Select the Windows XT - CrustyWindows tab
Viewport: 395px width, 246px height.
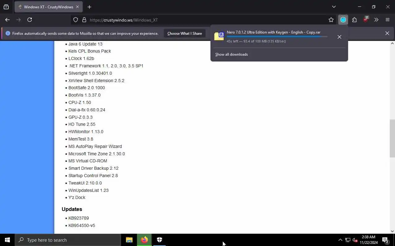48,7
